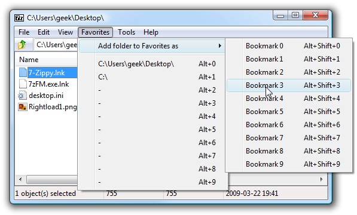Save folder as Bookmark 2
Screen dimensions: 357x215
(x=289, y=72)
